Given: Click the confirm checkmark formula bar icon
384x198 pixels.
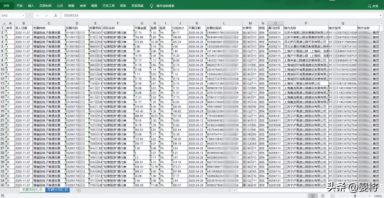Looking at the screenshot, I should 46,15.
